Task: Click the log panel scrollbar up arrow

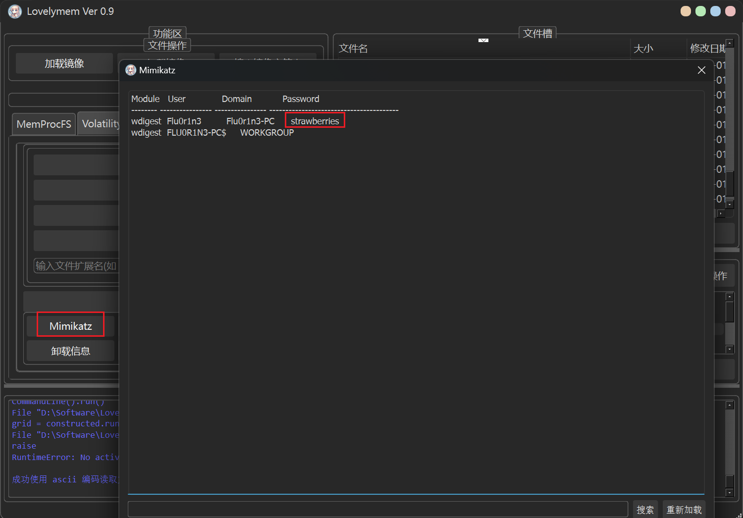Action: pyautogui.click(x=730, y=405)
